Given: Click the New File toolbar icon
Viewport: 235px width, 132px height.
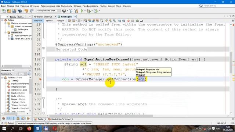Looking at the screenshot, I should pyautogui.click(x=4, y=11).
